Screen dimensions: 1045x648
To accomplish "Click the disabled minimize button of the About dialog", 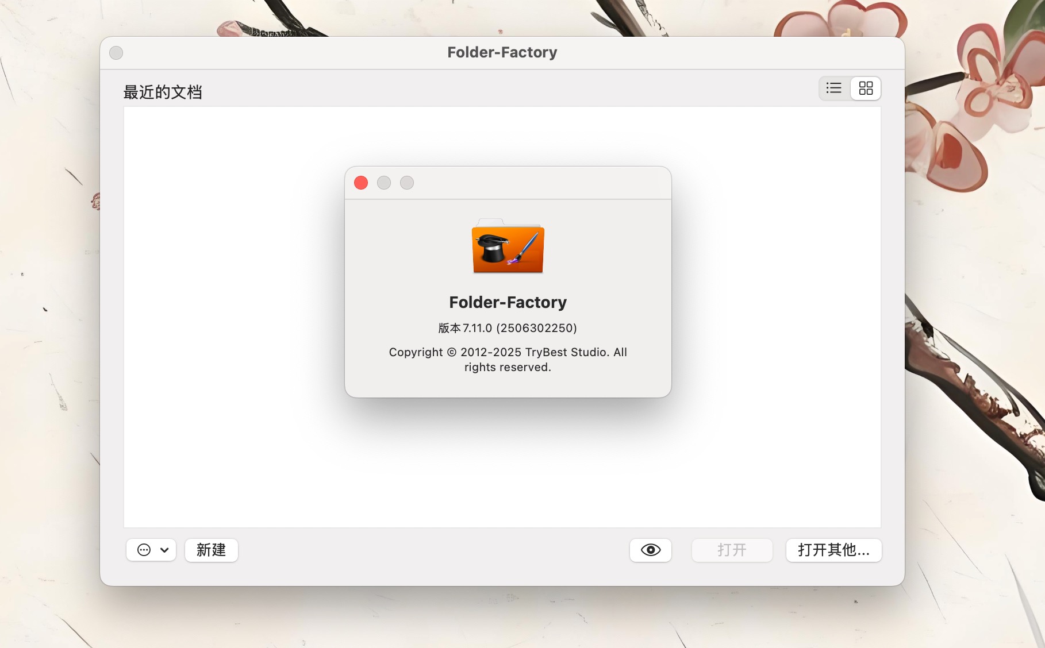I will pos(384,183).
